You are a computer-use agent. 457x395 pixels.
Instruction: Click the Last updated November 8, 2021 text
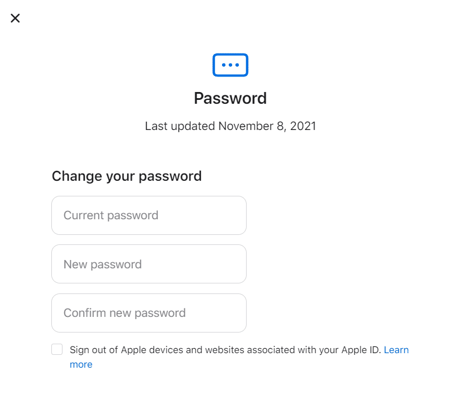(x=230, y=126)
